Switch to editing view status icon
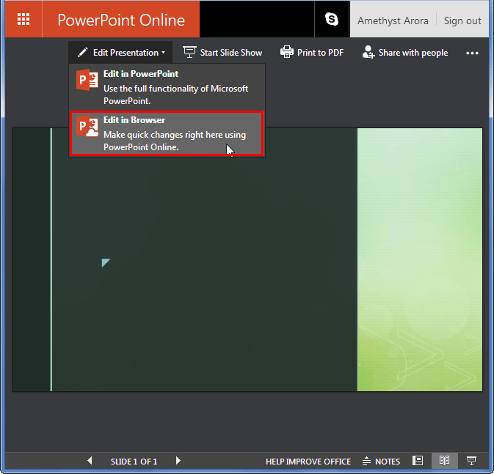The image size is (494, 474). [418, 461]
